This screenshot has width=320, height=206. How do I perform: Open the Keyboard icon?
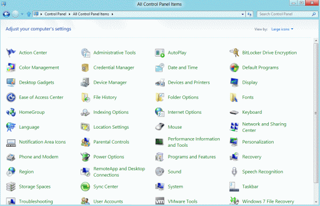[x=234, y=112]
